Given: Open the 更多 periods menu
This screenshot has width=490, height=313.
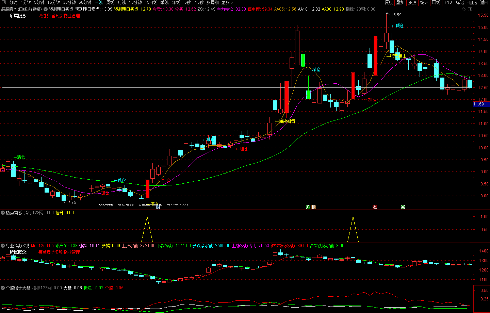Looking at the screenshot, I should coord(227,3).
